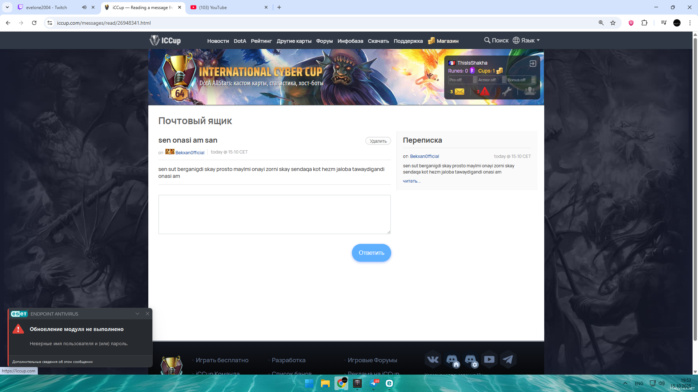Click into the reply message text area
This screenshot has height=392, width=698.
click(x=274, y=215)
